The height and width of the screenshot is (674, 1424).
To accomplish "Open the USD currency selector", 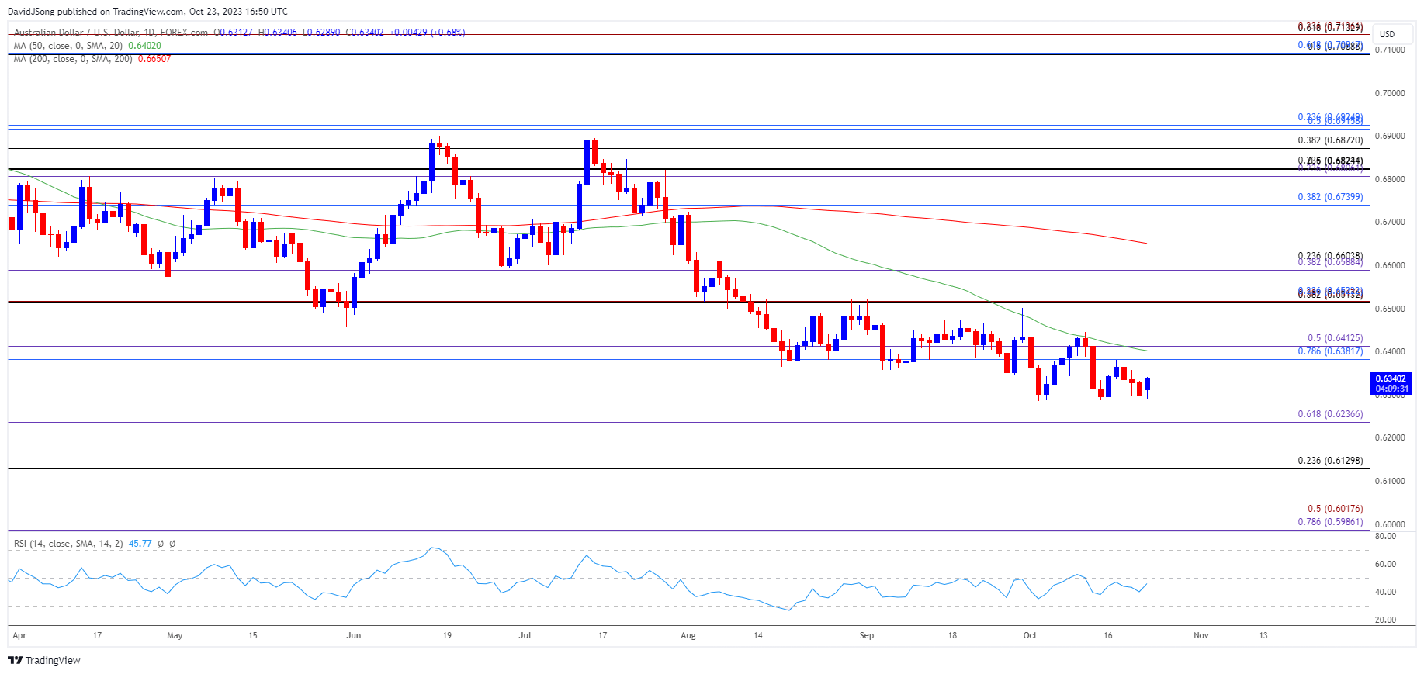I will coord(1393,34).
